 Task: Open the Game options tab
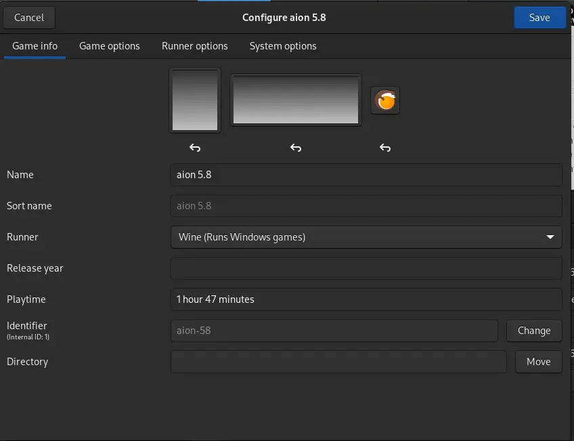point(110,46)
